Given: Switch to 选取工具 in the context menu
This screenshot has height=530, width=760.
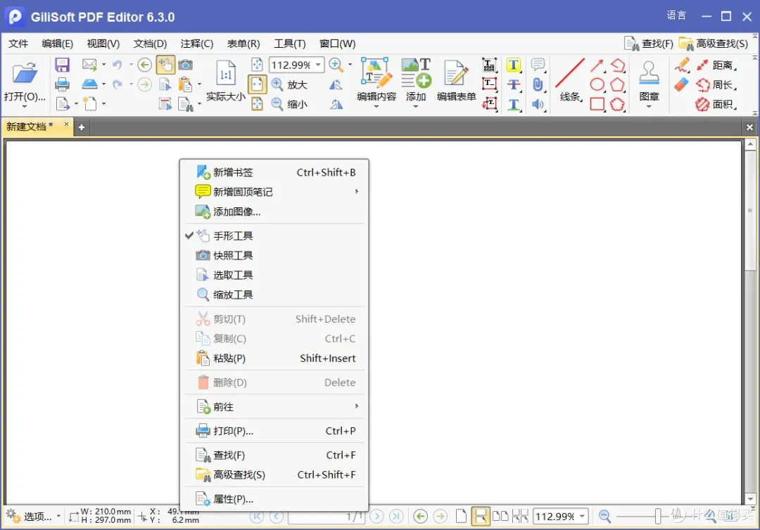Looking at the screenshot, I should click(x=233, y=274).
